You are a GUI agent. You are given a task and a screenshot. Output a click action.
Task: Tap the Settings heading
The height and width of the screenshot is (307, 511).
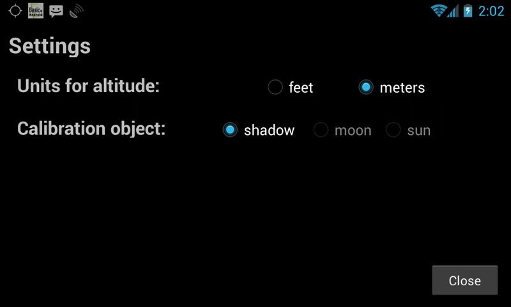click(50, 46)
